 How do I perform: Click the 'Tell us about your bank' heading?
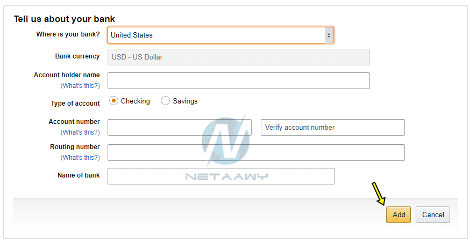tap(65, 19)
